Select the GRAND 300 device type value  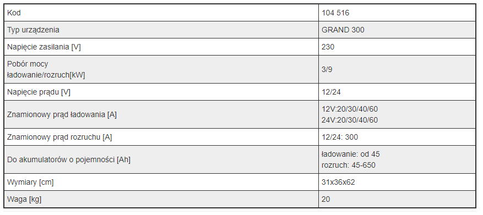(343, 30)
